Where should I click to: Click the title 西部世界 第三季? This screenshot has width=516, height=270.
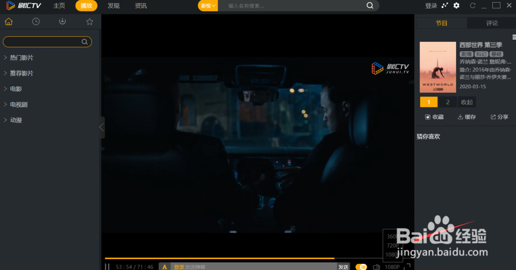tap(481, 45)
